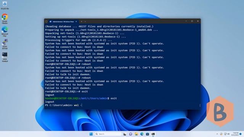The height and width of the screenshot is (137, 244).
Task: Click the 'Setting up net-tools' line
Action: point(85,37)
